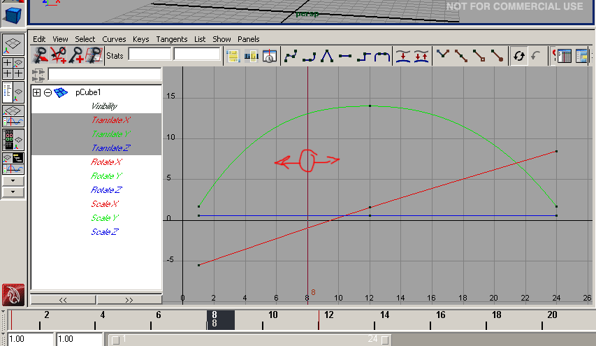596x346 pixels.
Task: Click the Frame Playback Range icon
Action: tap(252, 57)
